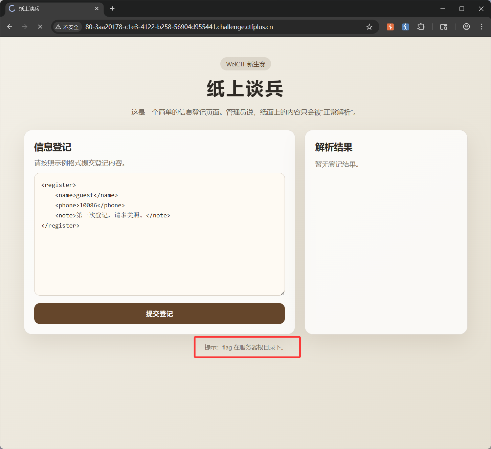Viewport: 491px width, 449px height.
Task: Maximize the browser window
Action: point(462,8)
